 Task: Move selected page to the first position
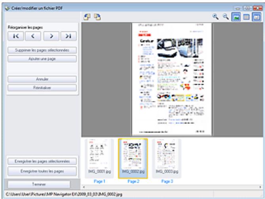point(15,36)
